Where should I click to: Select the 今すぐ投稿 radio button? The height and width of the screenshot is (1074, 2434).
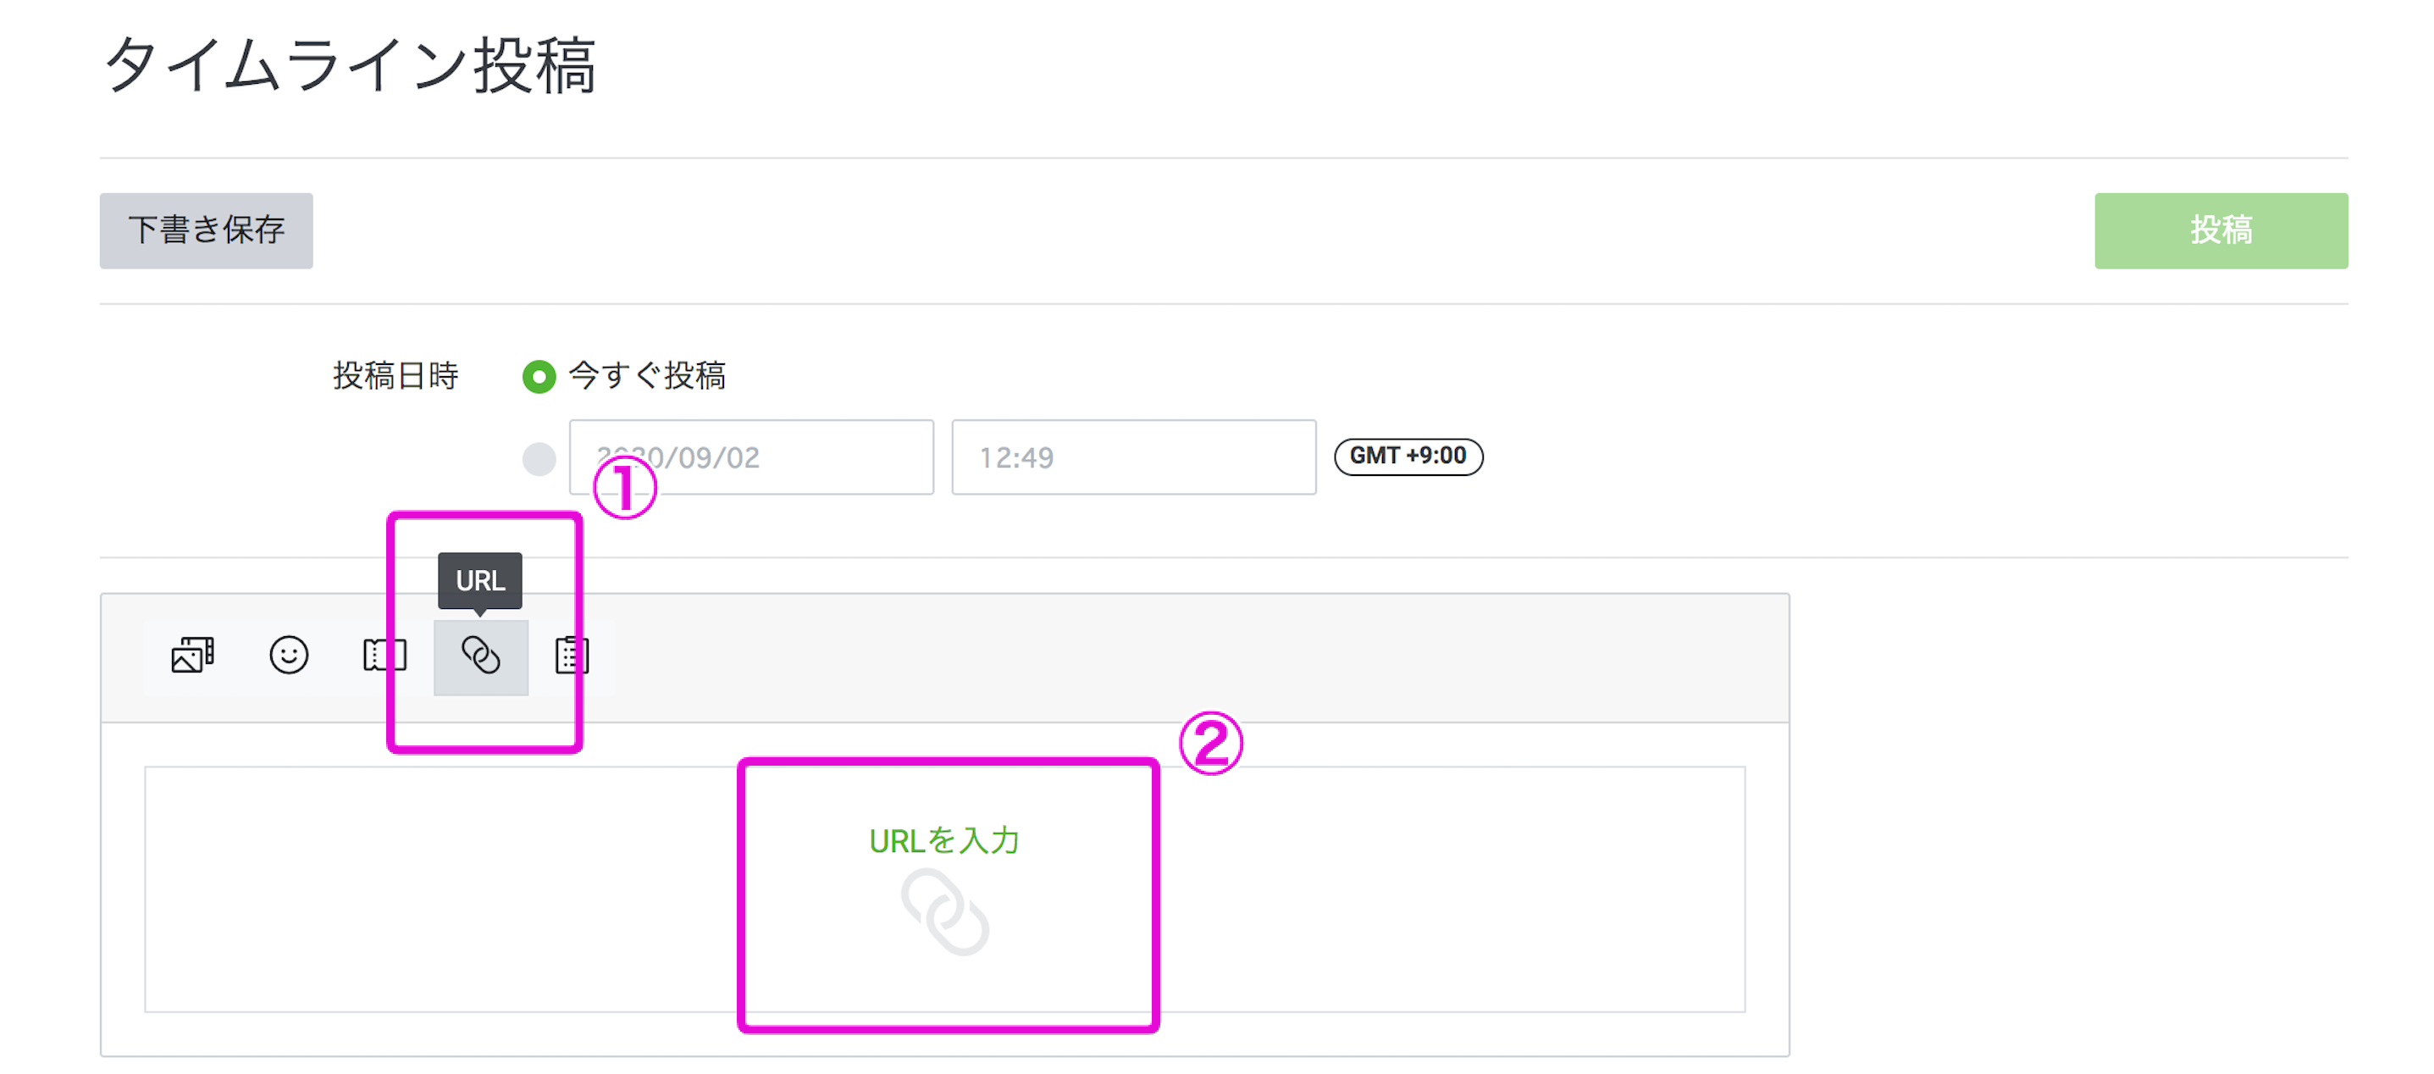(x=539, y=376)
